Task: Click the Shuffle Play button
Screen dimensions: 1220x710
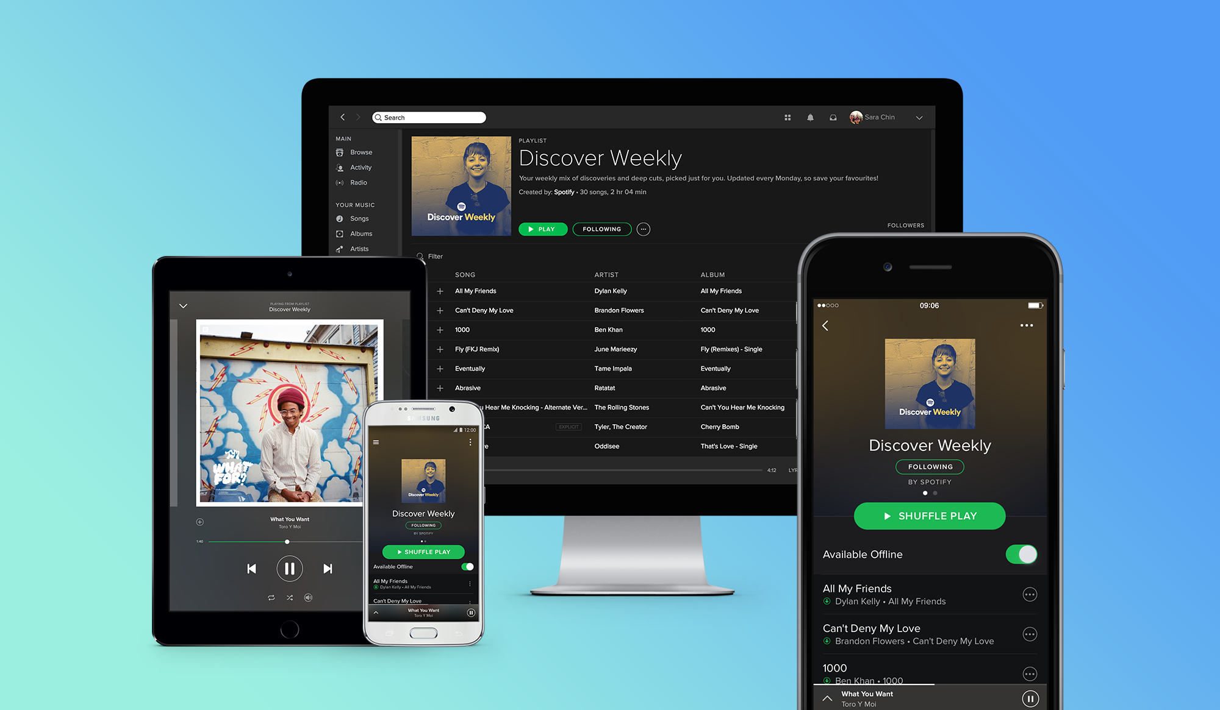Action: [928, 516]
